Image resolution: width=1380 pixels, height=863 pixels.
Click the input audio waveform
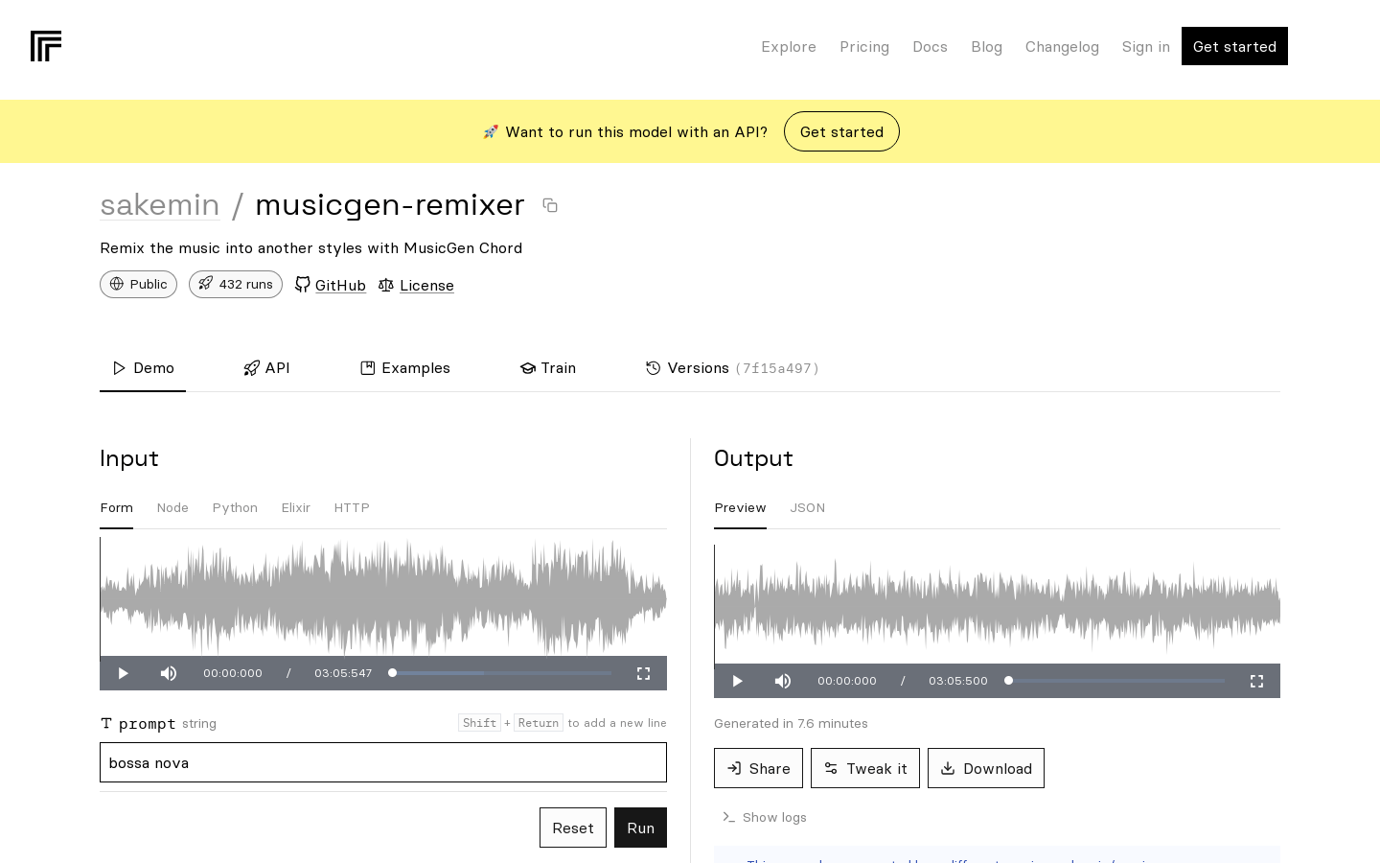(x=383, y=596)
